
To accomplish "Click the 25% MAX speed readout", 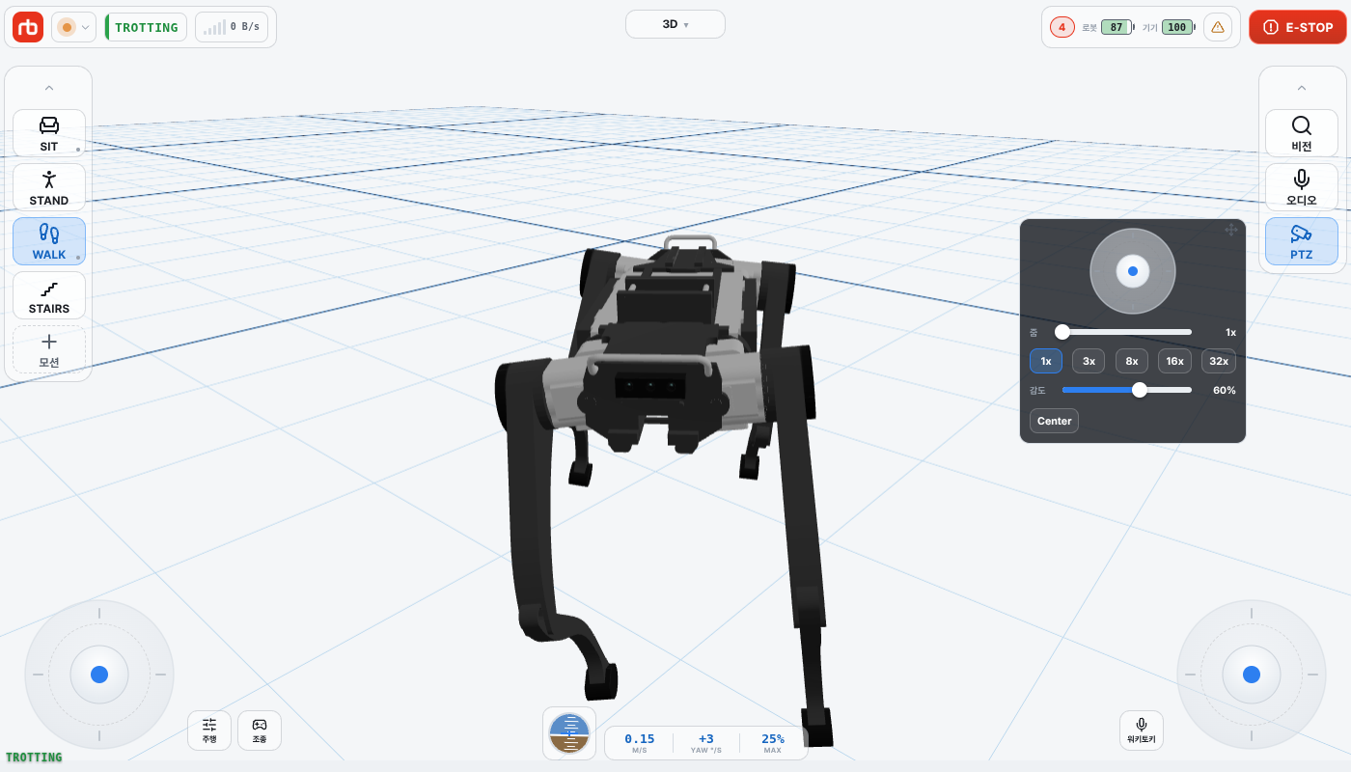I will tap(773, 743).
